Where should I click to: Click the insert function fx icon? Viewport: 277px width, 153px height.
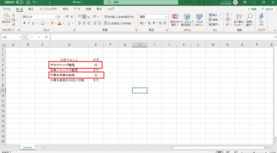tap(46, 37)
